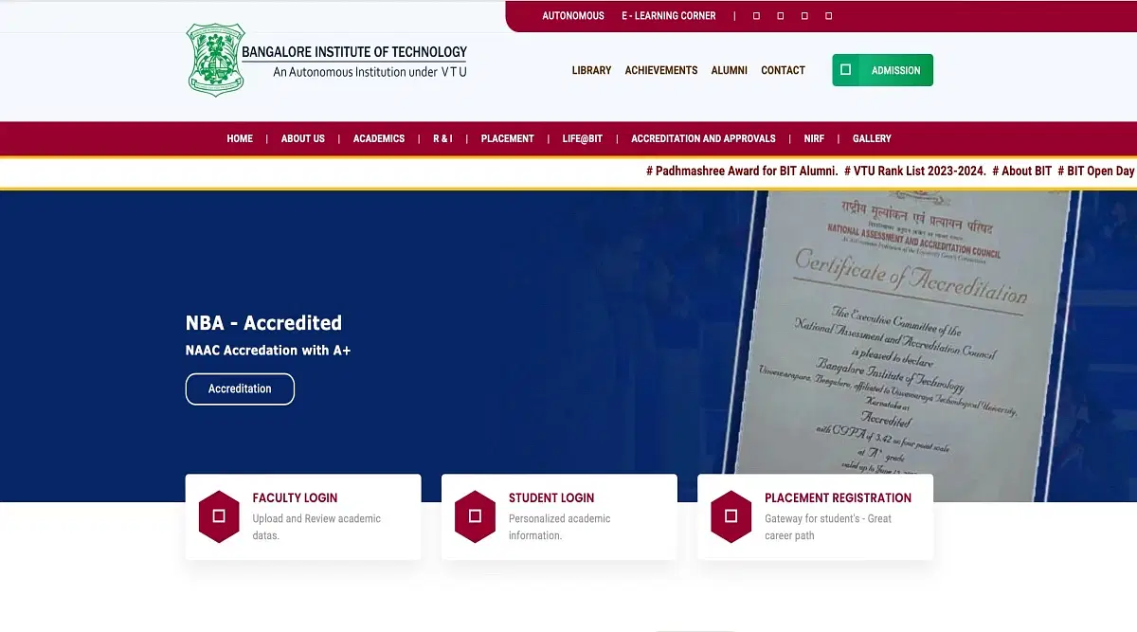Click the icon inside the Admission button
The width and height of the screenshot is (1137, 632).
click(x=845, y=70)
